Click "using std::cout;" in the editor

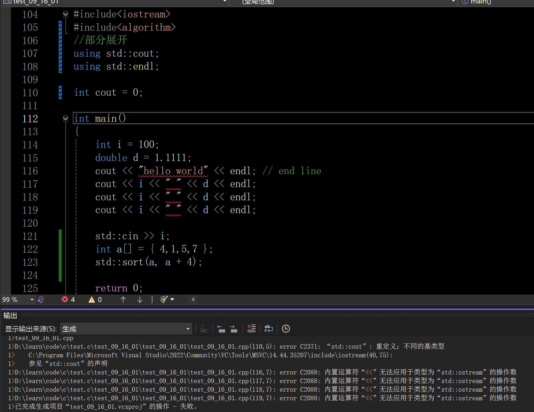coord(116,54)
